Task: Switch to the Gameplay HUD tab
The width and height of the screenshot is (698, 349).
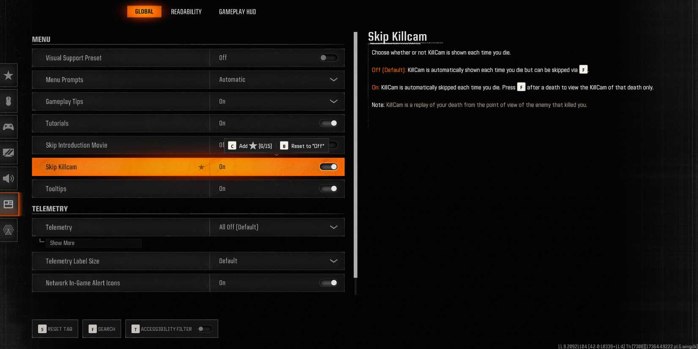Action: coord(237,12)
